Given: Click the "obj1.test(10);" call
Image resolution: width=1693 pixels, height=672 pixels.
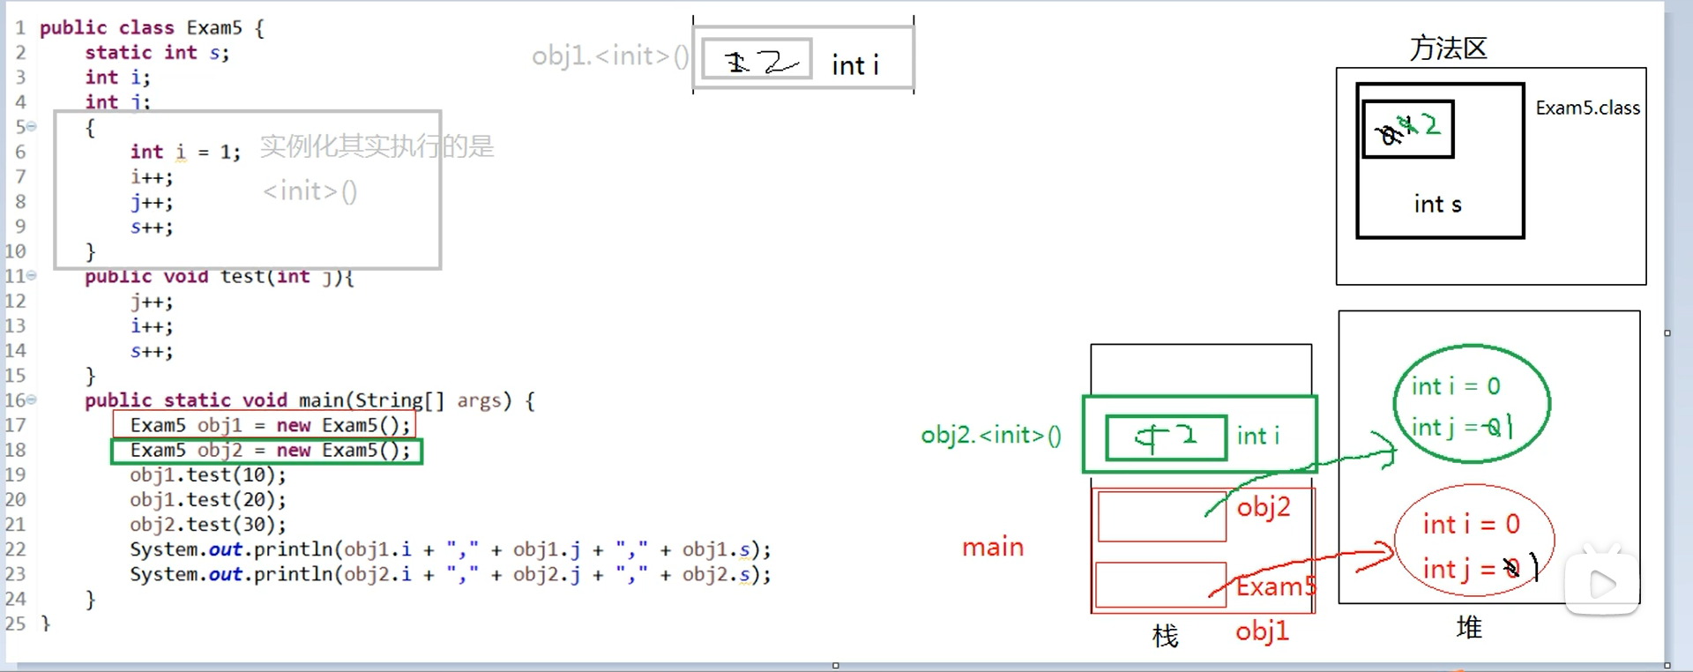Looking at the screenshot, I should [x=208, y=475].
